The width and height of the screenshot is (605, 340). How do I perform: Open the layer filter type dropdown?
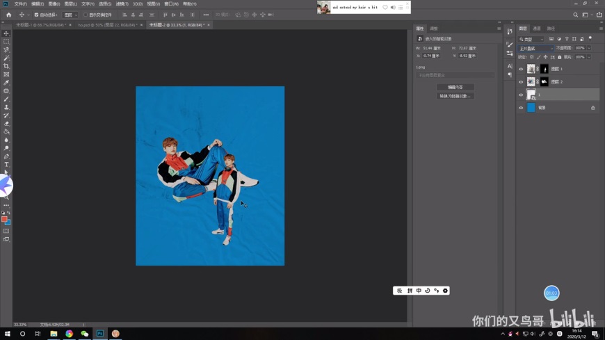pos(531,39)
